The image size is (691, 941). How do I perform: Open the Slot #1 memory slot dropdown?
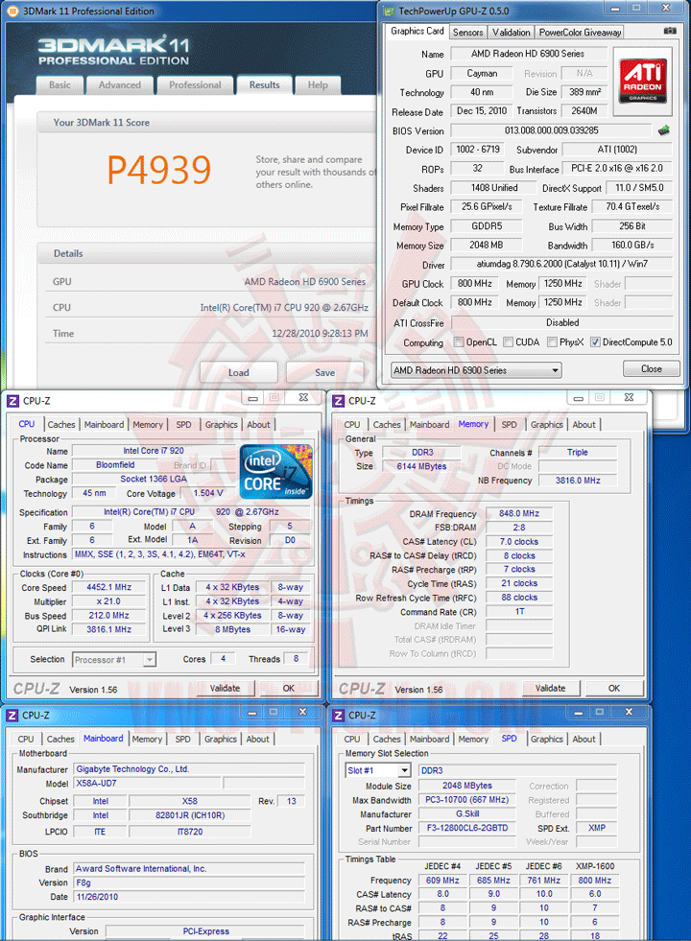tap(378, 770)
